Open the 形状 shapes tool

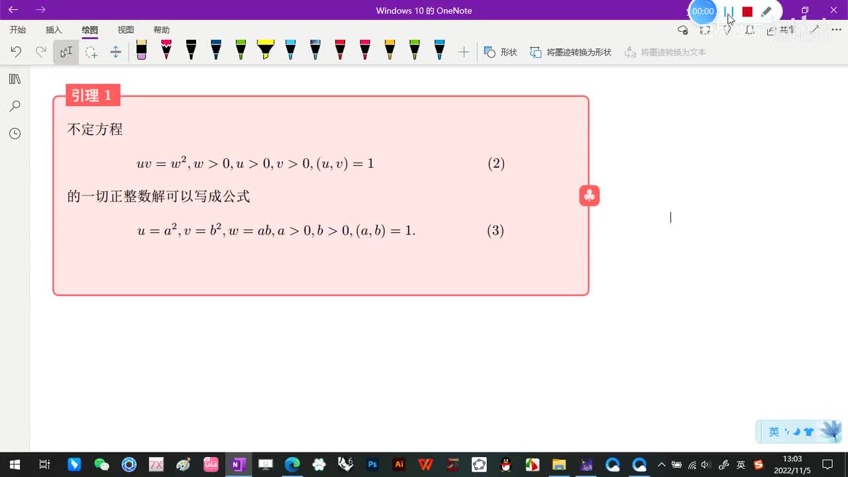click(x=501, y=52)
